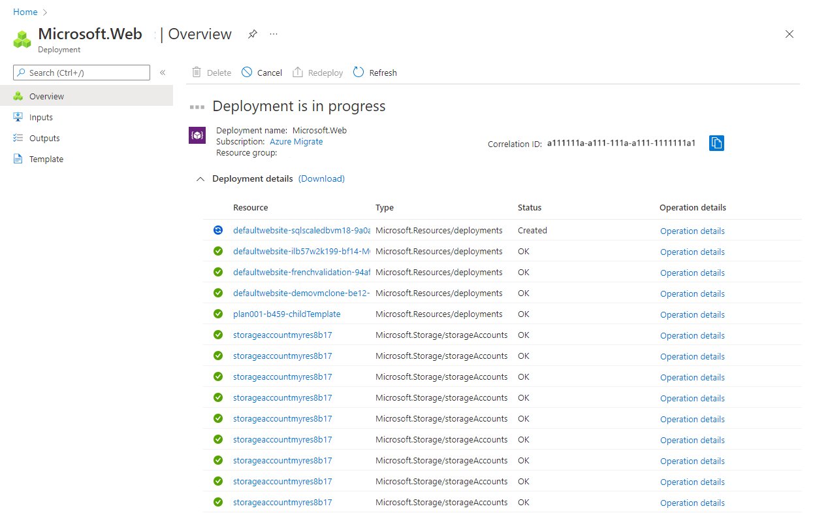Viewport: 813px width, 517px height.
Task: Cancel the in-progress deployment
Action: [x=261, y=72]
